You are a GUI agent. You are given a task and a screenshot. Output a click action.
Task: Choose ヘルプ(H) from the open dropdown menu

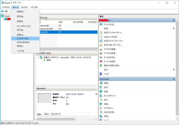pyautogui.click(x=25, y=51)
